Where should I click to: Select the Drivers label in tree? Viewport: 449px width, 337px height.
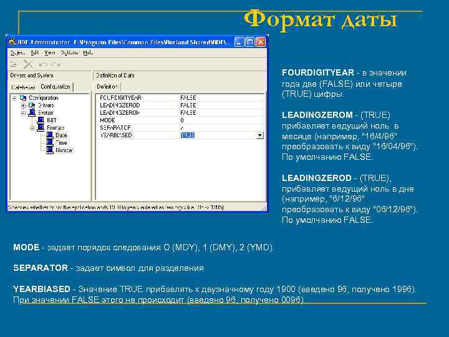click(x=46, y=105)
